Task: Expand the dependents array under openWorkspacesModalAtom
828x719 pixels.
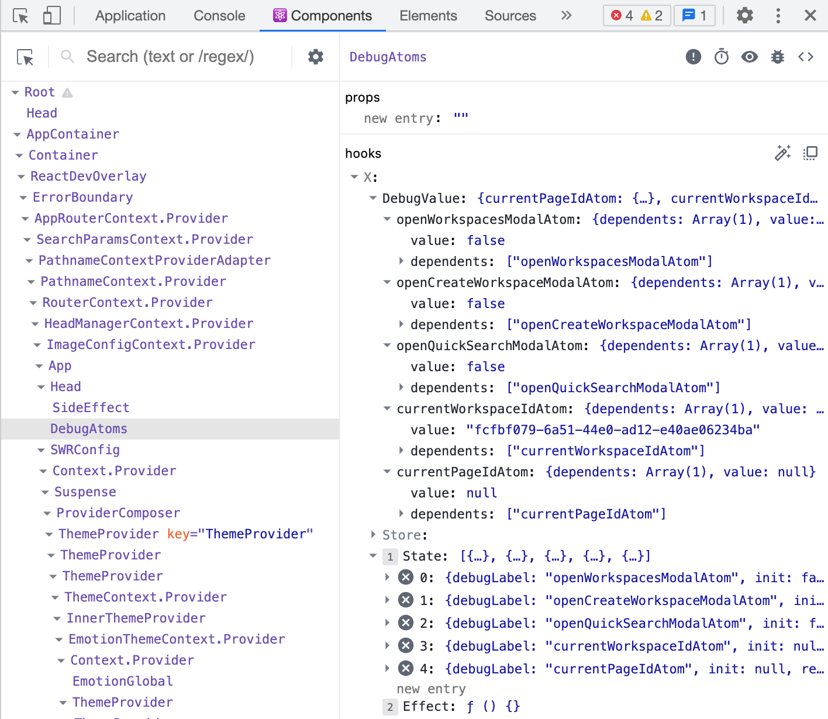Action: 402,261
